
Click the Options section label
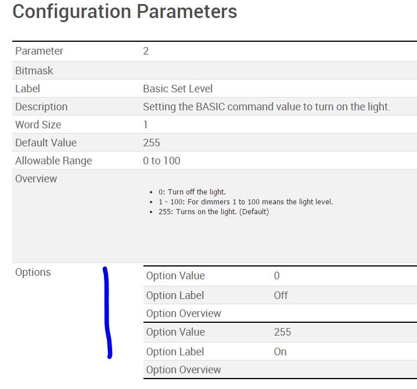33,272
